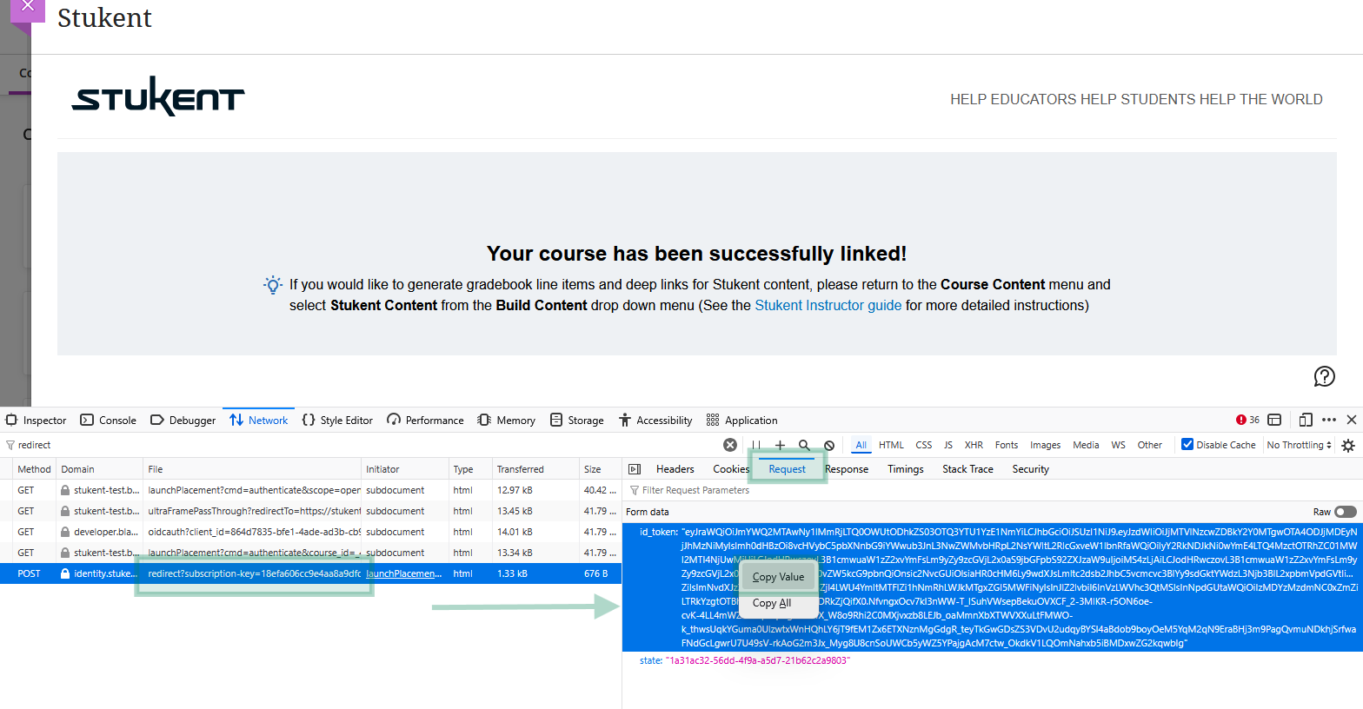
Task: Filter requests by Images type
Action: [1046, 445]
